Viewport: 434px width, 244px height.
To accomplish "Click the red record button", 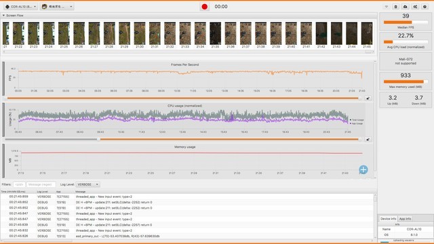I will (x=205, y=7).
